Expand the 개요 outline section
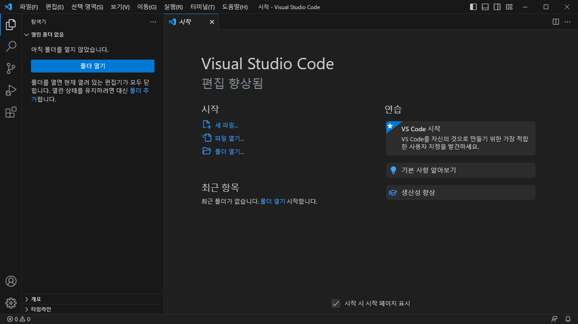This screenshot has height=324, width=578. point(93,299)
